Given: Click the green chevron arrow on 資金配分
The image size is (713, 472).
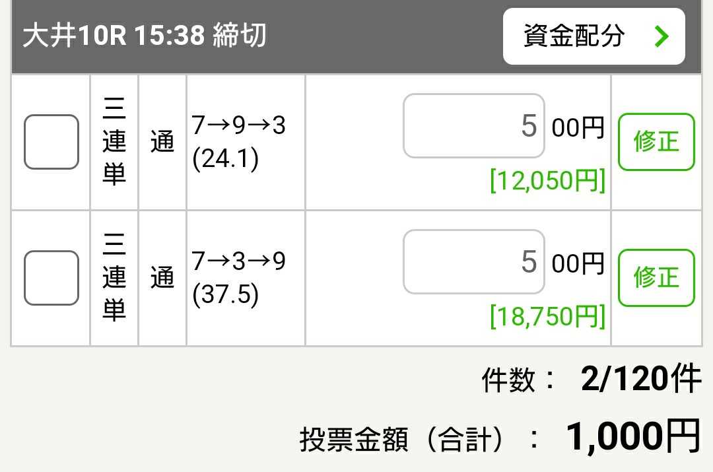Looking at the screenshot, I should [661, 37].
